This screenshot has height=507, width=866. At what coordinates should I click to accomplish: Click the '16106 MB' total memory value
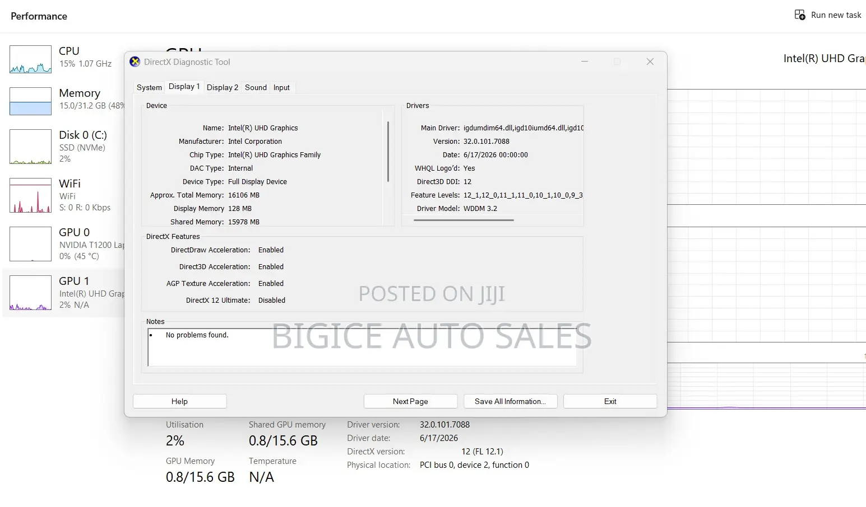(x=244, y=195)
